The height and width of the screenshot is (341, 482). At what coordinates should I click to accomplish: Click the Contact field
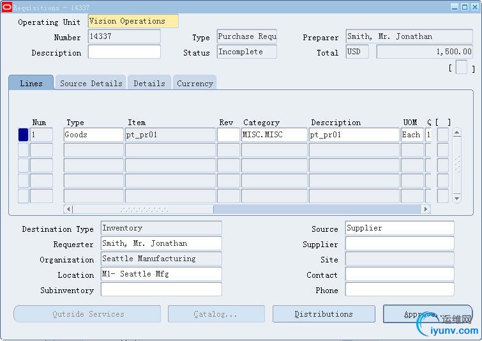400,274
